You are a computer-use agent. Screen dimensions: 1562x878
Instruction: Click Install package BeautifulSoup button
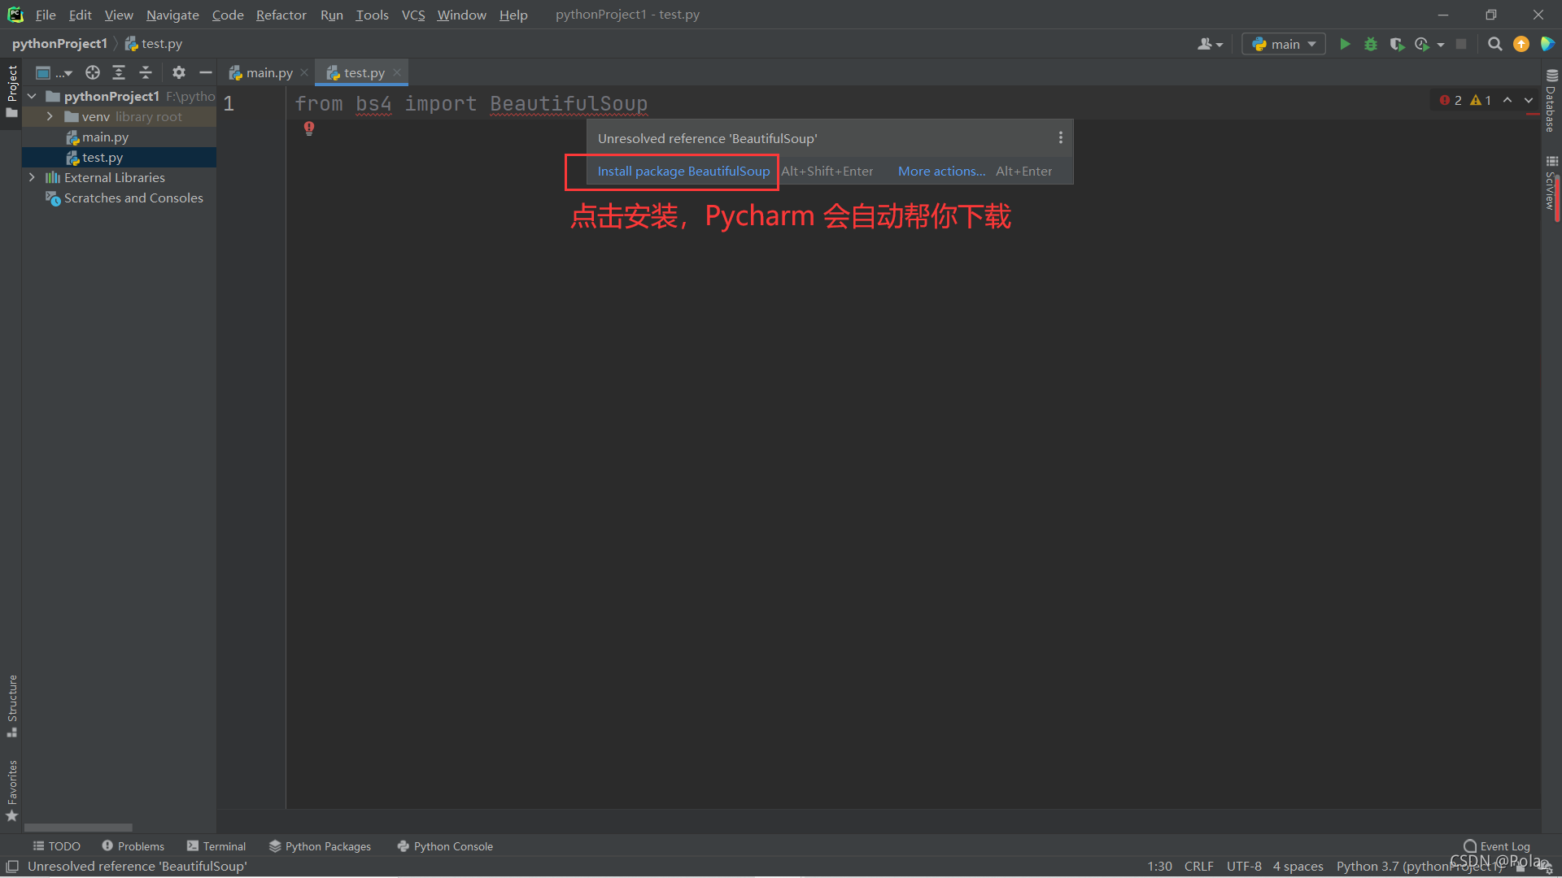click(683, 171)
